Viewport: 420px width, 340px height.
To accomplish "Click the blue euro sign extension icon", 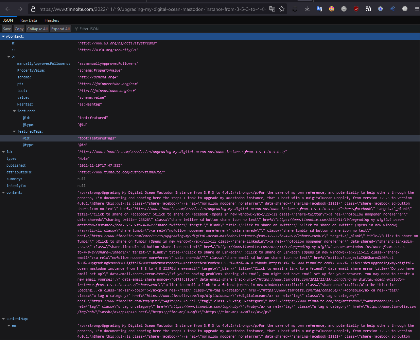I will point(392,9).
